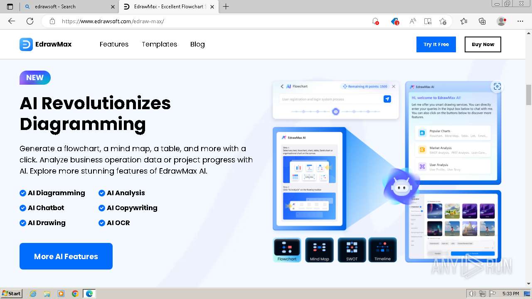The height and width of the screenshot is (299, 532).
Task: Click the Microsoft Edge taskbar icon
Action: [89, 294]
